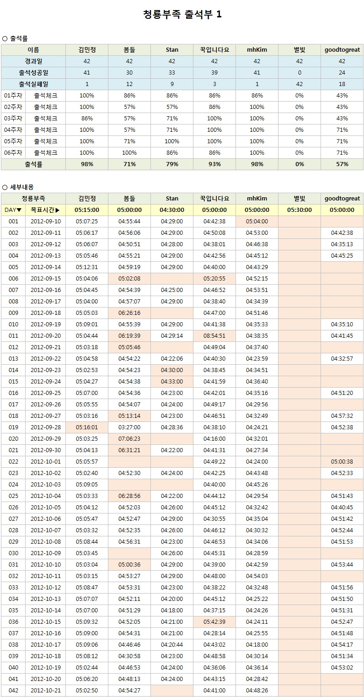Click the 목표시간▶ header cell
Viewport: 364px width, 697px height.
pyautogui.click(x=45, y=210)
